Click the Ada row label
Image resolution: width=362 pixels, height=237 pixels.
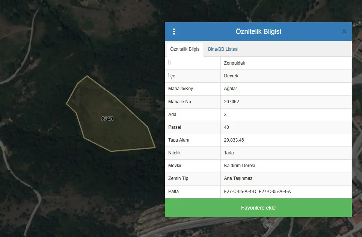coord(172,115)
